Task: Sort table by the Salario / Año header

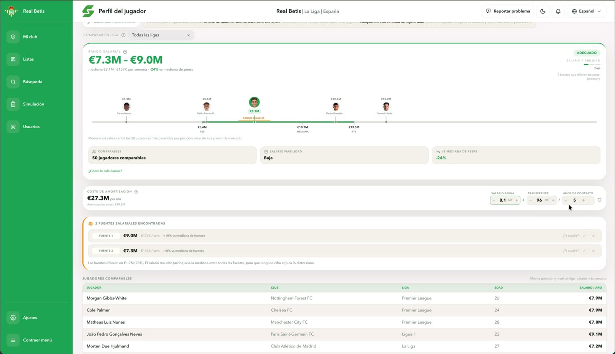Action: [x=591, y=288]
